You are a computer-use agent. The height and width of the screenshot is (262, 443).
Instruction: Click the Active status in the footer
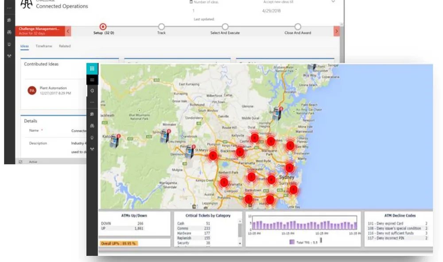coord(33,162)
